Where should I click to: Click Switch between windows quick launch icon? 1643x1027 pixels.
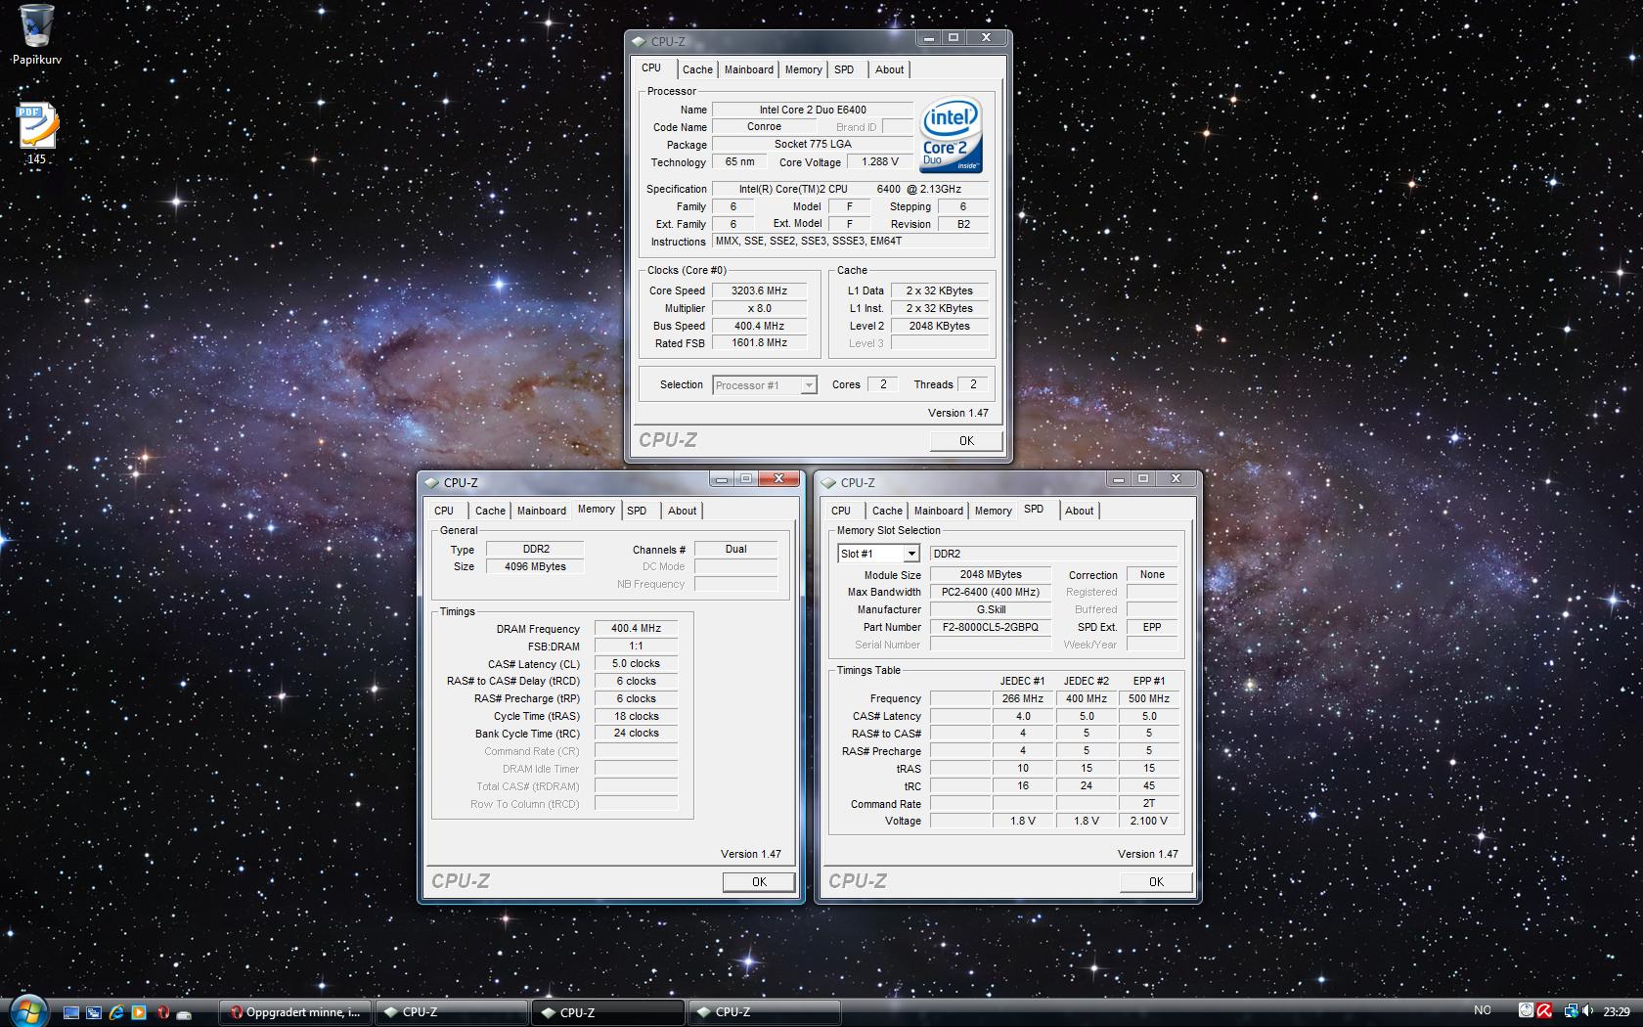click(94, 1012)
